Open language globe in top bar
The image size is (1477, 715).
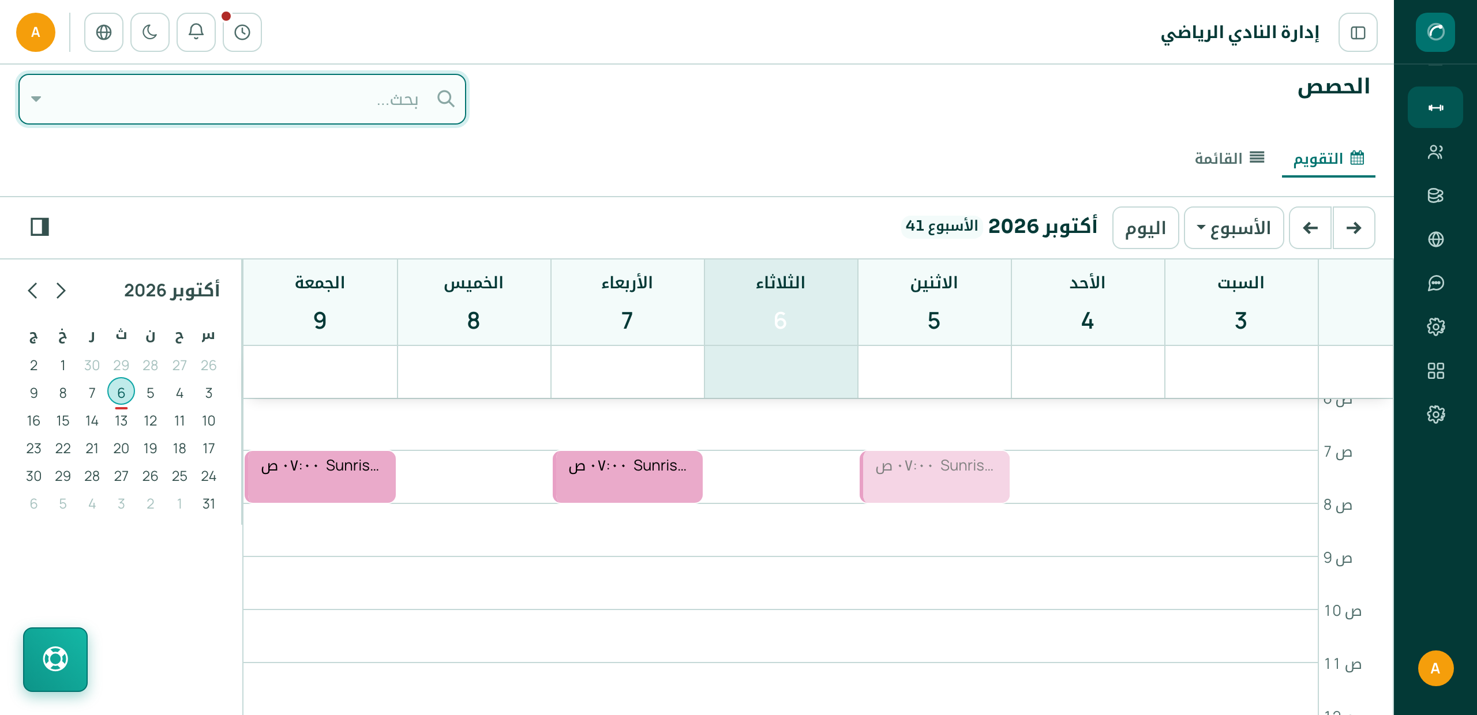104,32
